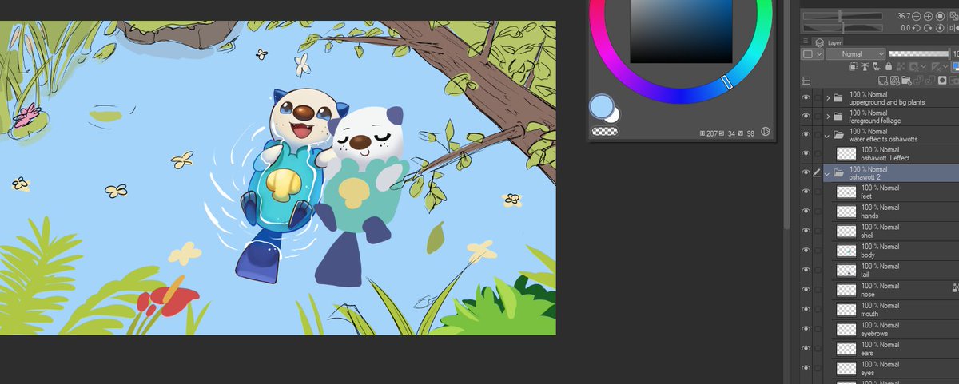Toggle the lock layer padlock icon
Screen dimensions: 959x384
889,66
